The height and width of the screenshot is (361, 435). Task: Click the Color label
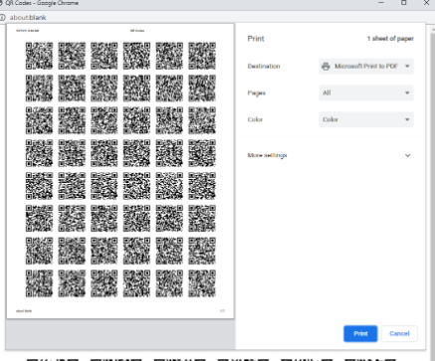[255, 119]
